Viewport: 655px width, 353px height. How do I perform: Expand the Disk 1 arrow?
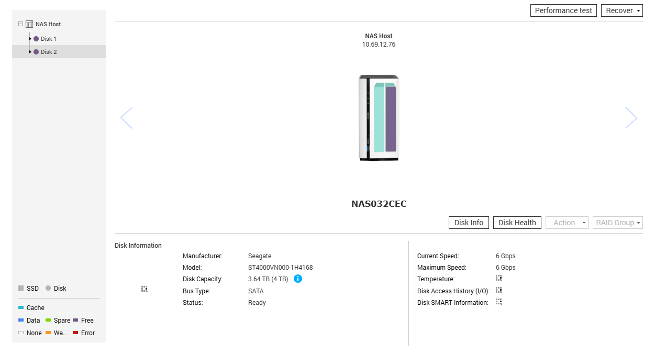(30, 39)
